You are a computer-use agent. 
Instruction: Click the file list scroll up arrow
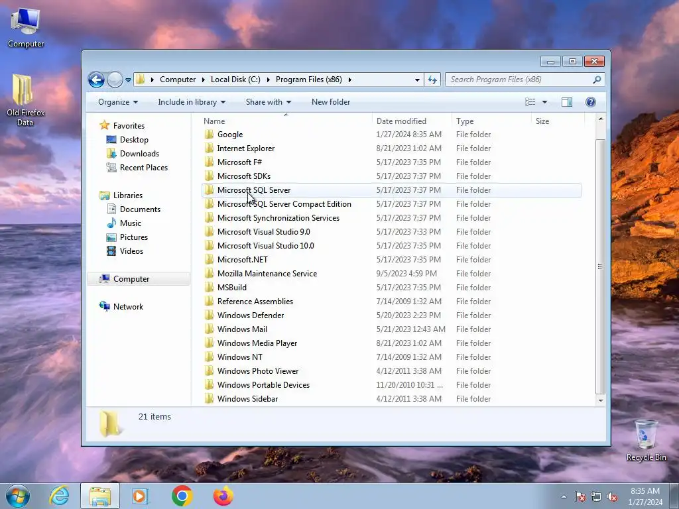[x=601, y=119]
